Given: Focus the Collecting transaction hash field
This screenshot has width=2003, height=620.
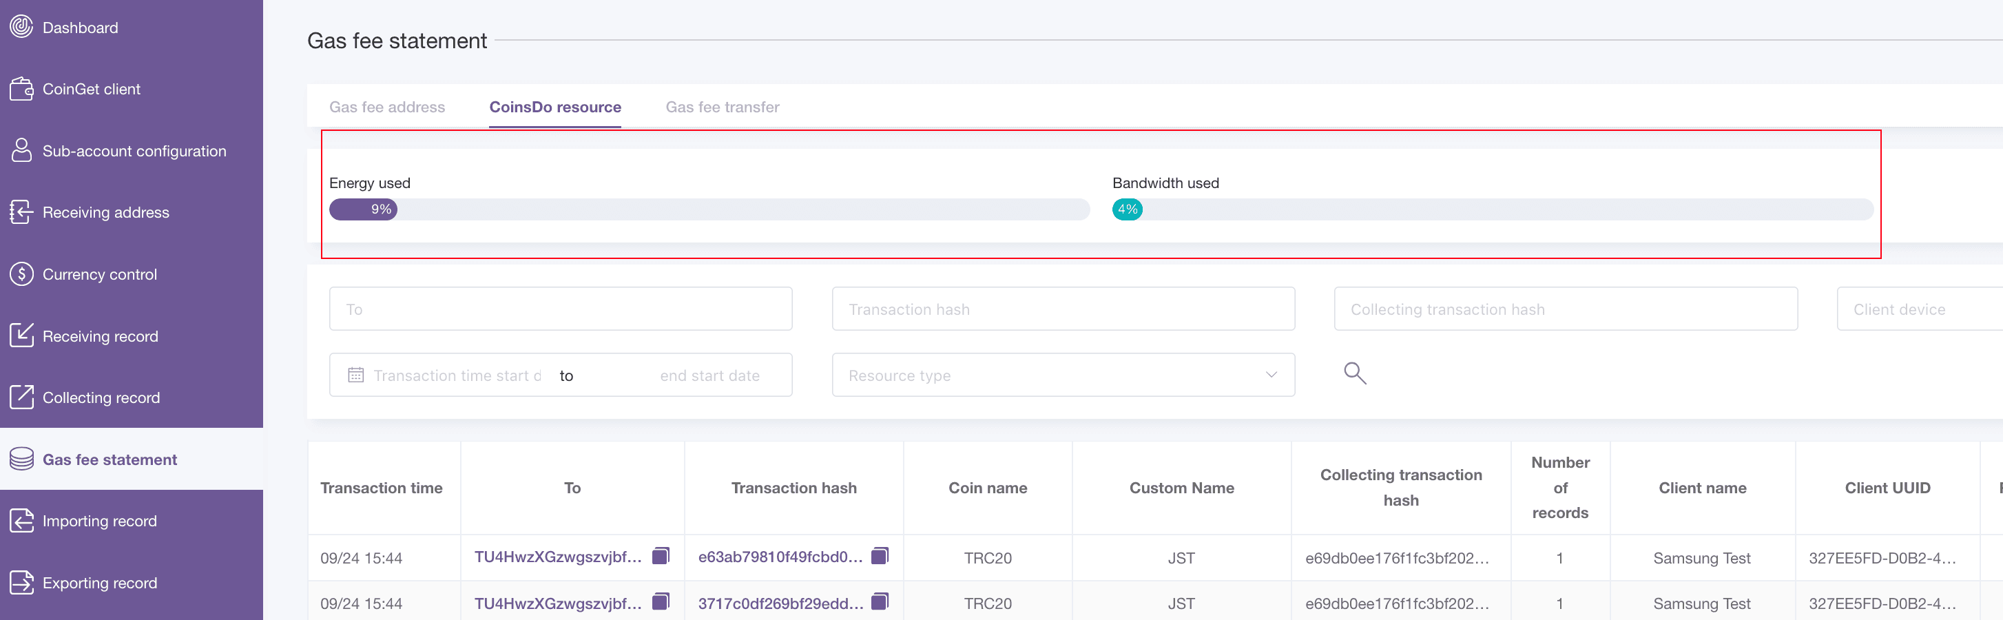Looking at the screenshot, I should tap(1564, 309).
